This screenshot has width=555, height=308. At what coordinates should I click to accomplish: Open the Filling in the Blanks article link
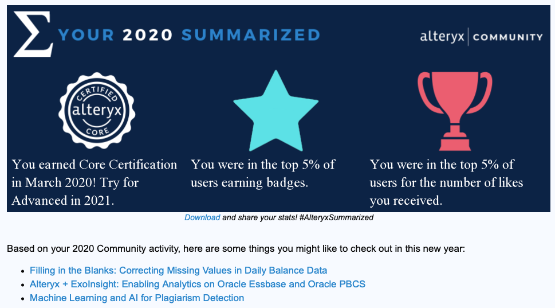coord(178,270)
